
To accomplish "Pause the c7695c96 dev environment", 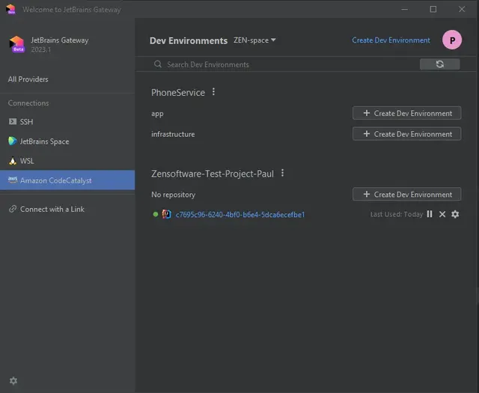I will pyautogui.click(x=430, y=214).
